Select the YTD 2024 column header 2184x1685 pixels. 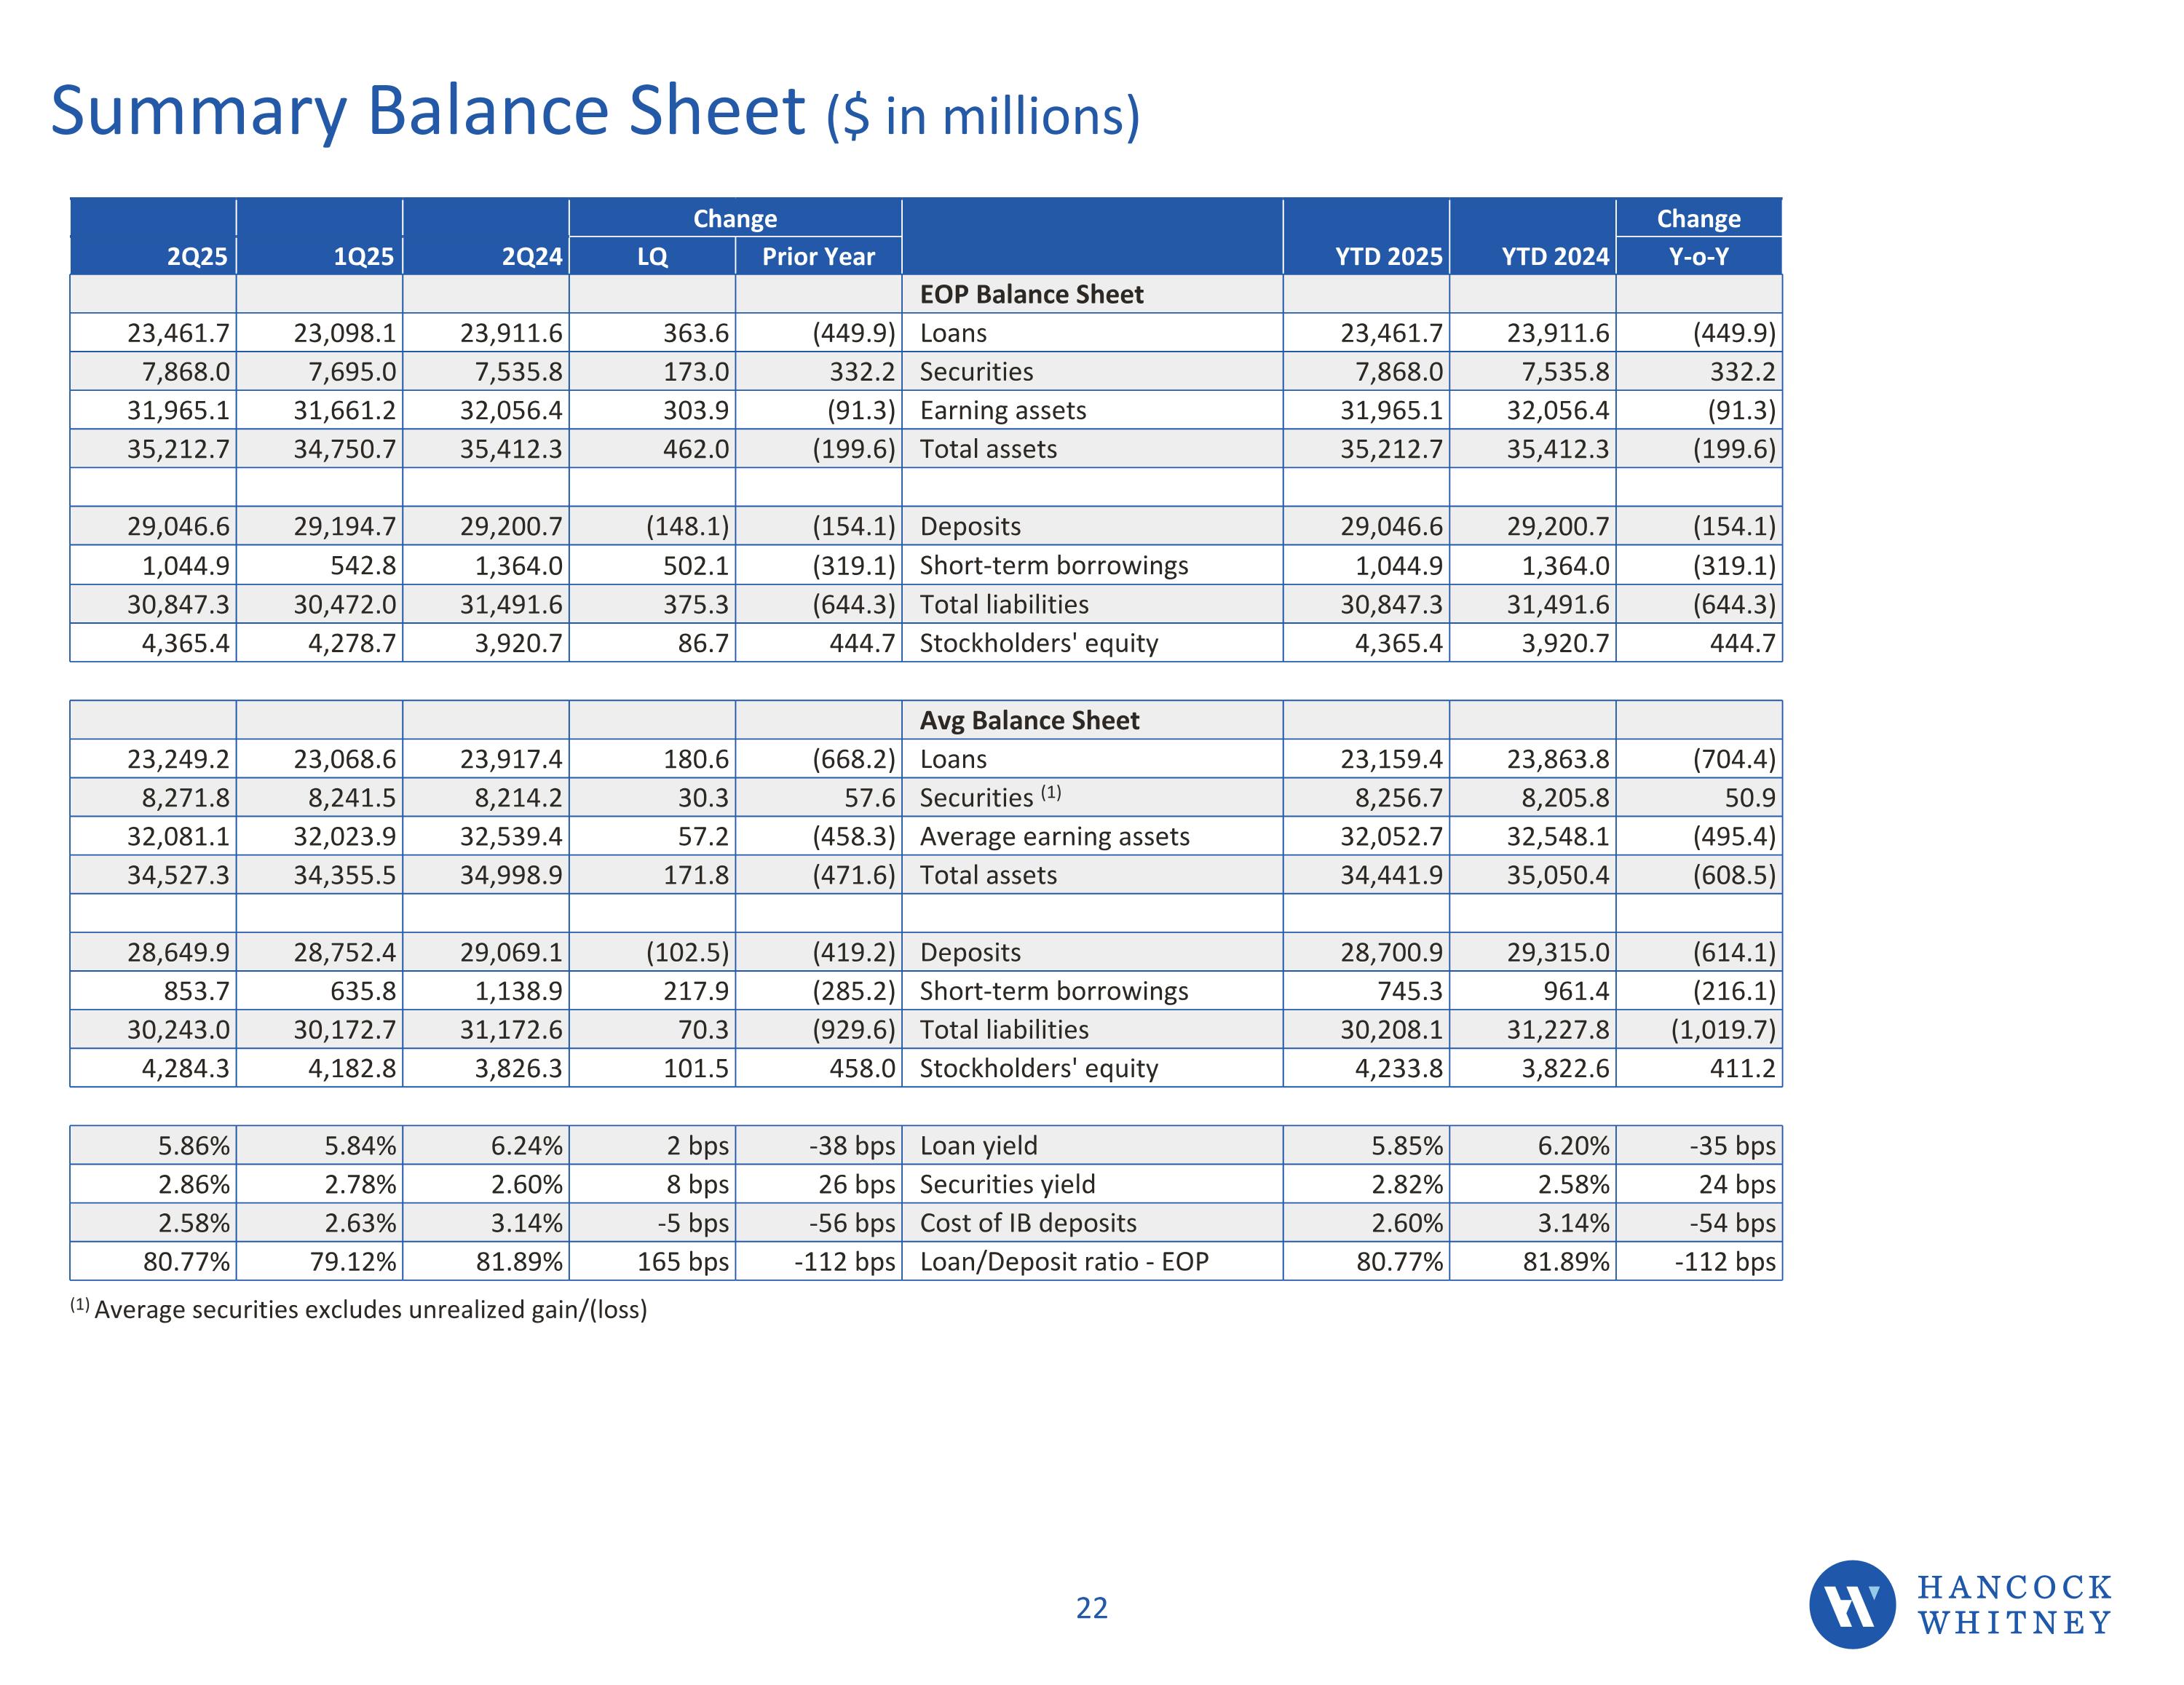[1554, 257]
